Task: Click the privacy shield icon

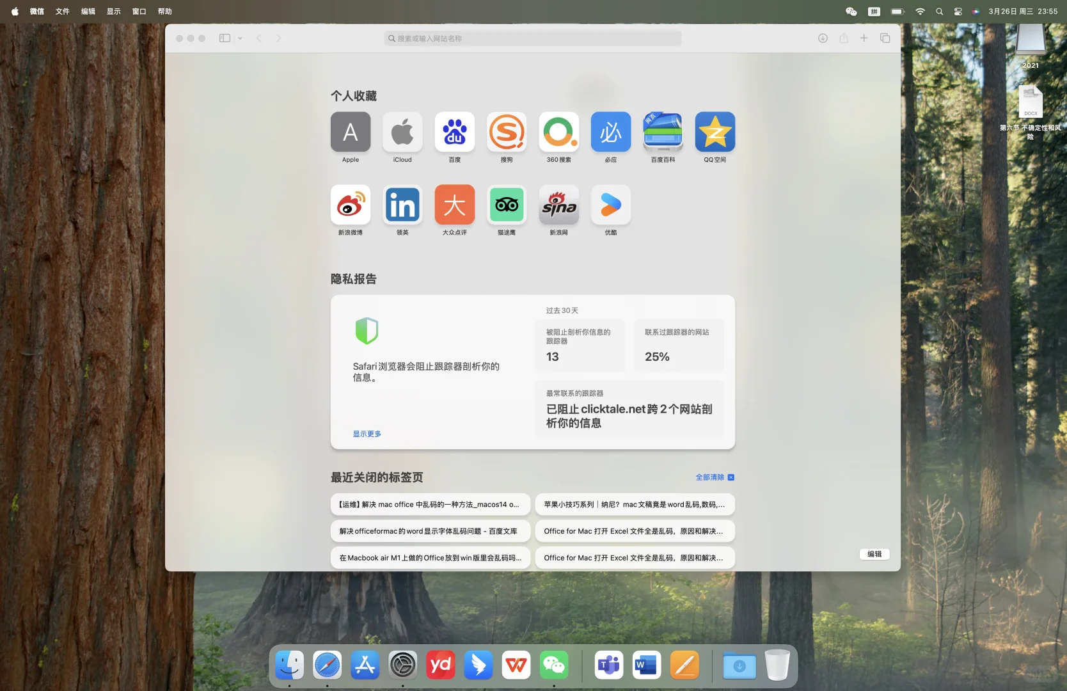Action: (x=367, y=331)
